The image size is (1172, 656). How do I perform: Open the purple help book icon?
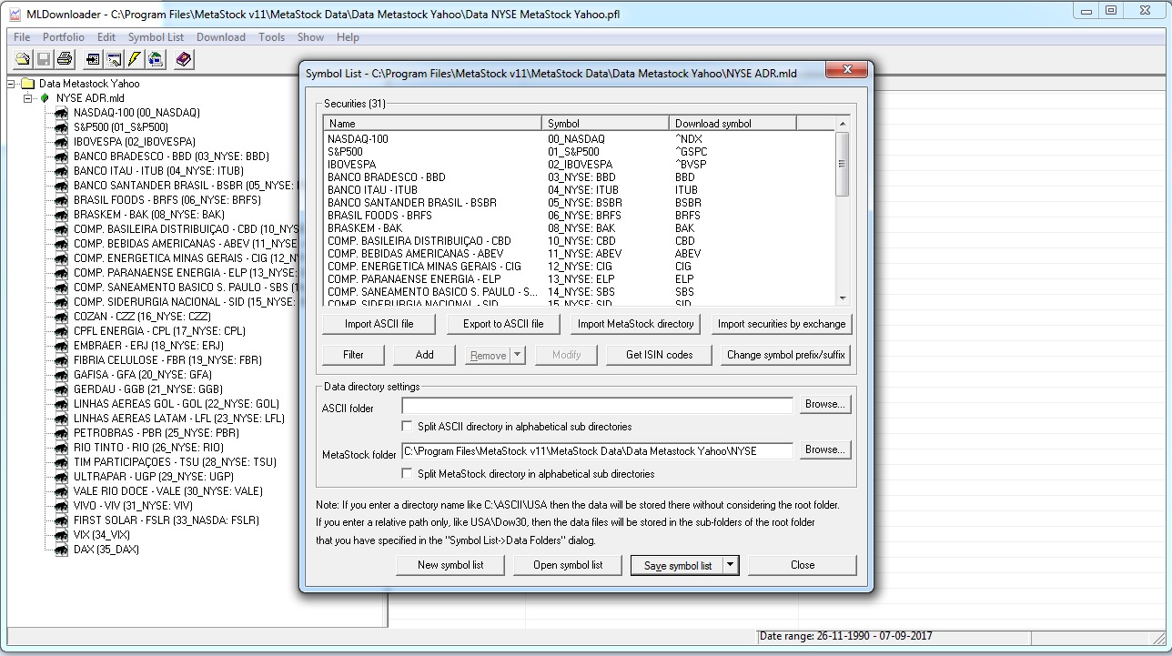[x=184, y=60]
